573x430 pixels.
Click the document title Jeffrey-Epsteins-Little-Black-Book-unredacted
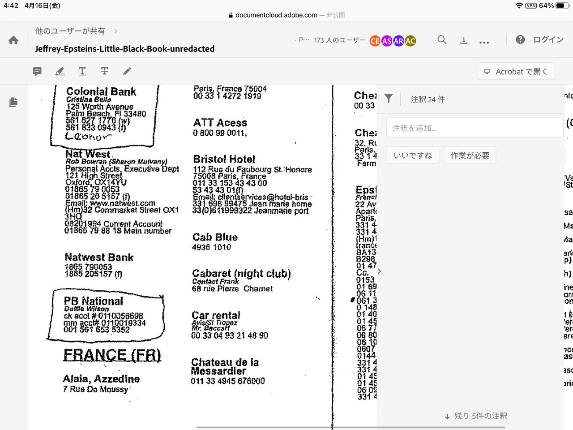[125, 49]
